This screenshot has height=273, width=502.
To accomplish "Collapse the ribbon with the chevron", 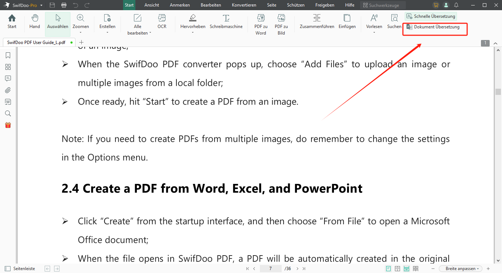I will click(x=495, y=43).
